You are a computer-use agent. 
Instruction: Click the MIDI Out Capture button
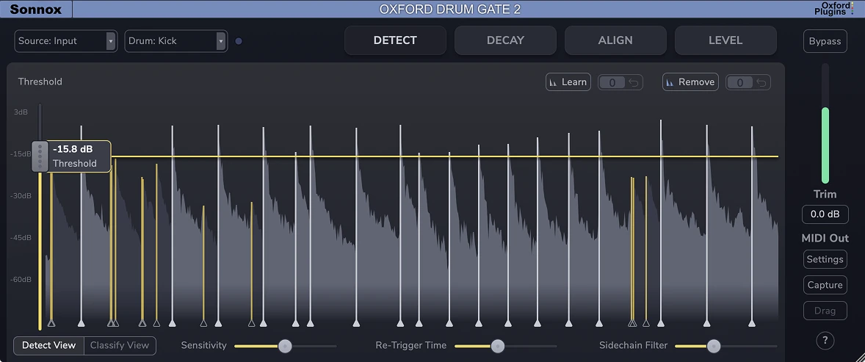825,285
